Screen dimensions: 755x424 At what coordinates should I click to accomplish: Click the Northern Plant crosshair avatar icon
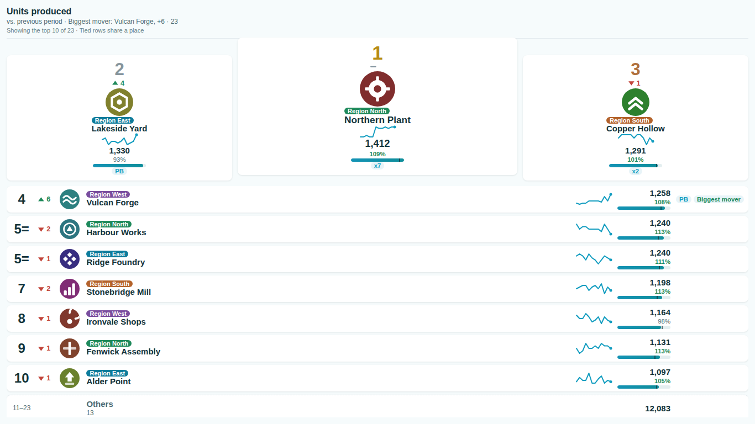pos(377,89)
